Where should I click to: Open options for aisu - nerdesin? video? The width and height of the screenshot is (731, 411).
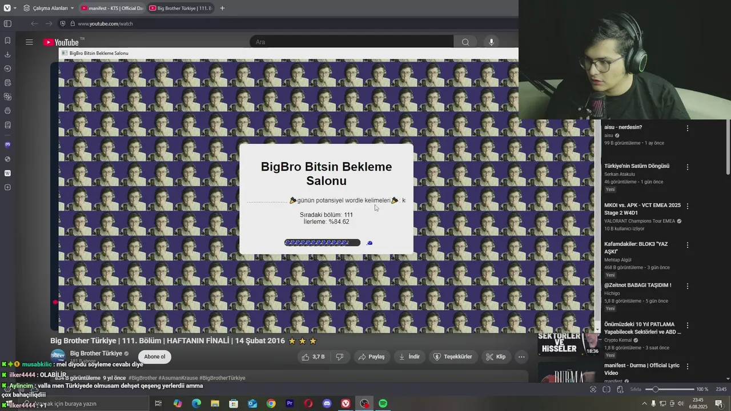point(688,128)
